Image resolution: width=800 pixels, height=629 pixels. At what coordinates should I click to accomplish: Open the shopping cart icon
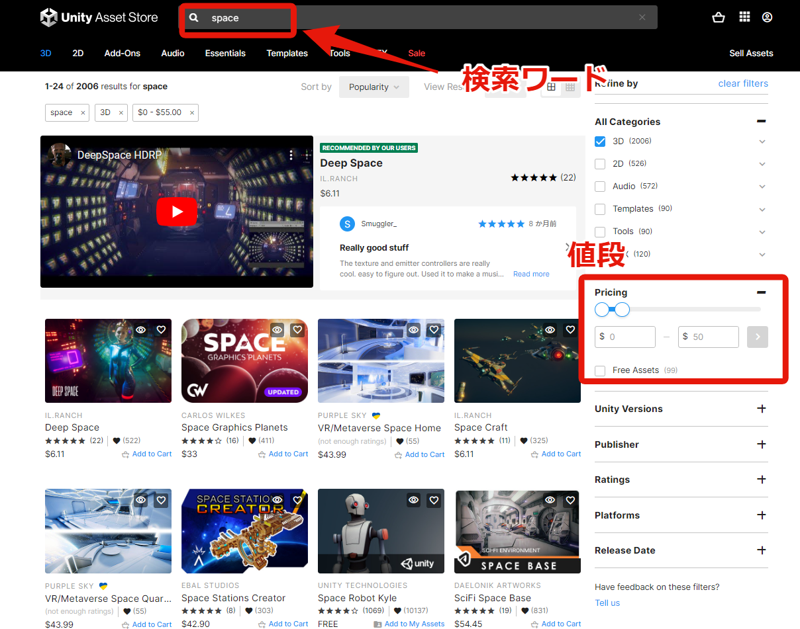[719, 17]
